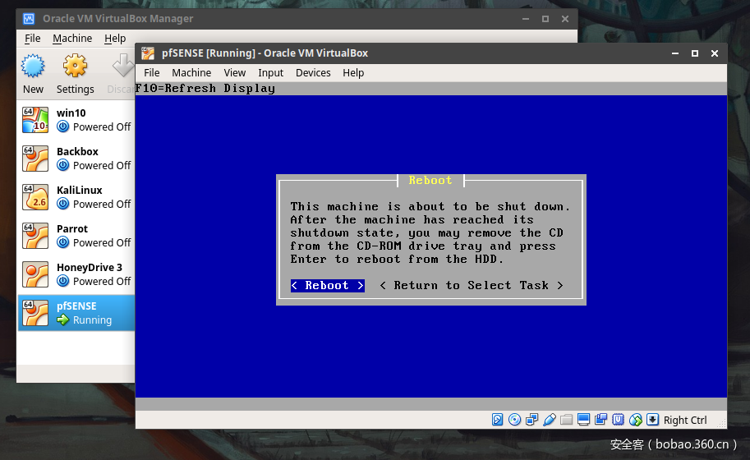This screenshot has height=460, width=750.
Task: Select the Reboot option in the dialog
Action: tap(327, 285)
